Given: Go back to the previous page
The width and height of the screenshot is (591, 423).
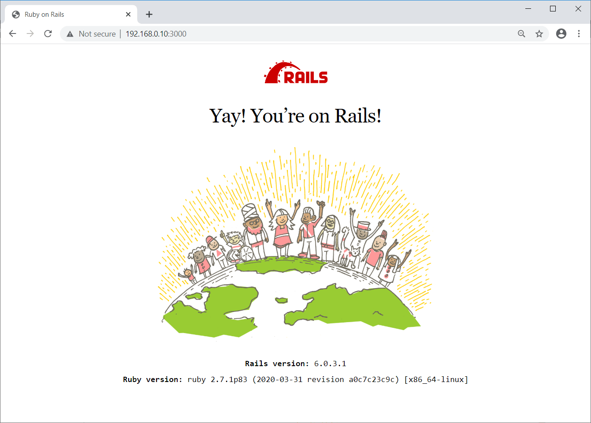Looking at the screenshot, I should pyautogui.click(x=13, y=33).
